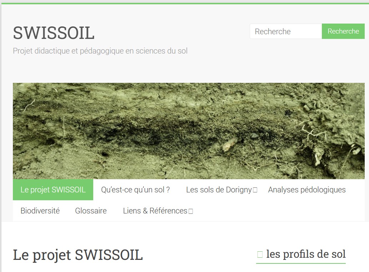The height and width of the screenshot is (272, 369).
Task: Click the green Recherche search button
Action: pyautogui.click(x=343, y=31)
